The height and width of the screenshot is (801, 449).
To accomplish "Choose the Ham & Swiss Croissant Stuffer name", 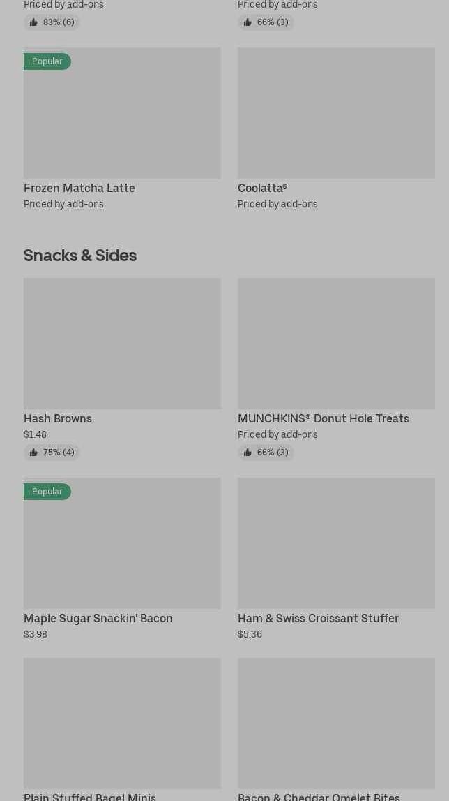I will 318,618.
